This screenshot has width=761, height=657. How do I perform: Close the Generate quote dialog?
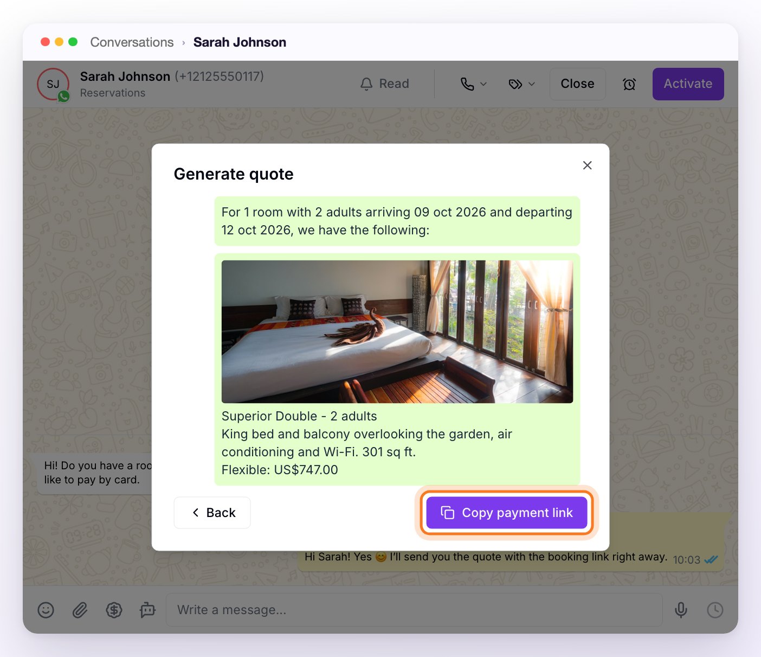pyautogui.click(x=587, y=165)
